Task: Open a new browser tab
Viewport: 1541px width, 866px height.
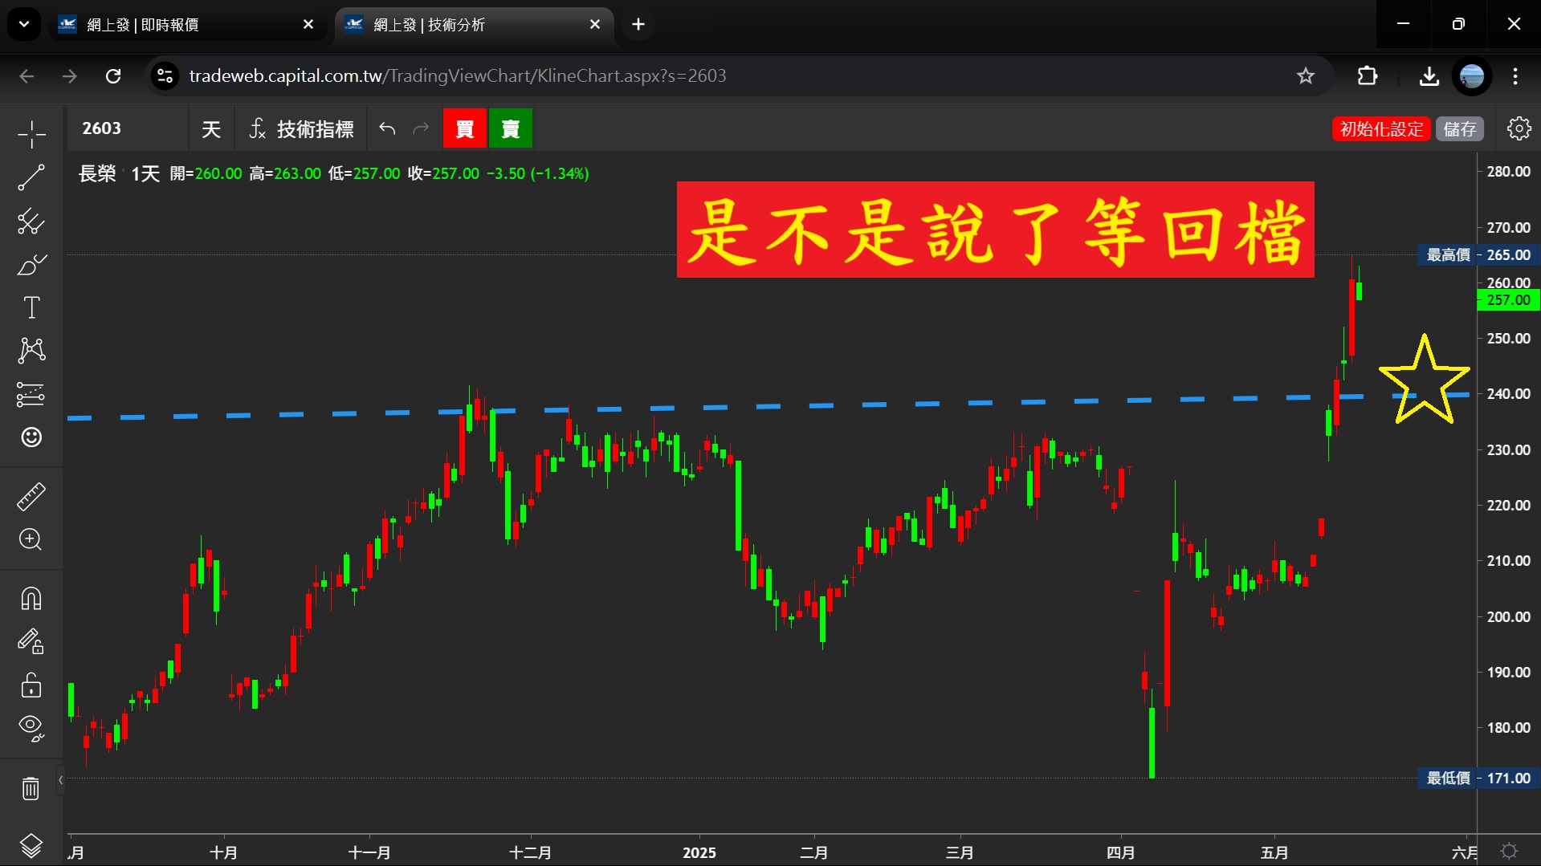Action: pos(638,25)
